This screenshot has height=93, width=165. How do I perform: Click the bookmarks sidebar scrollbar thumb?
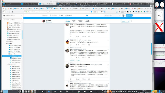click(22, 35)
